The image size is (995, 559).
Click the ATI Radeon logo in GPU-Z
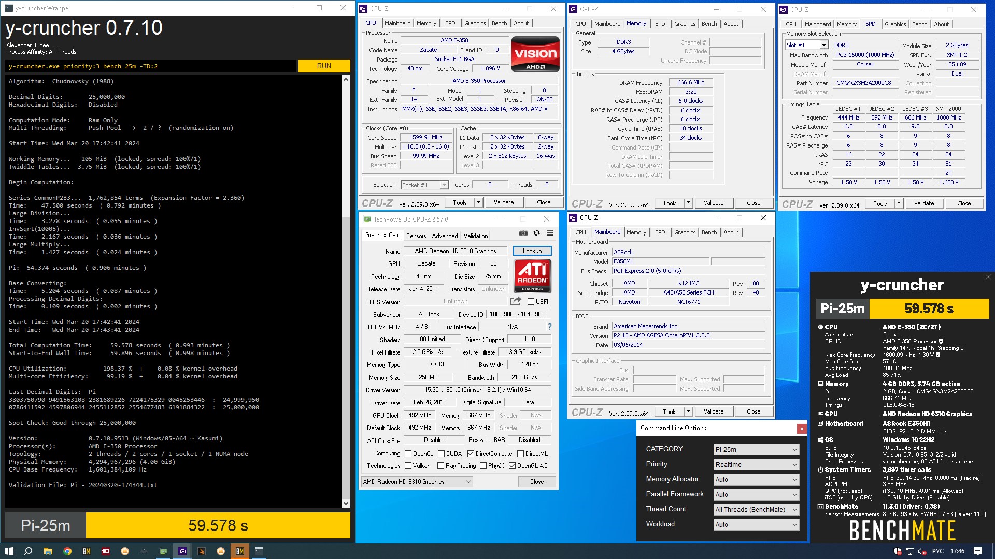532,276
